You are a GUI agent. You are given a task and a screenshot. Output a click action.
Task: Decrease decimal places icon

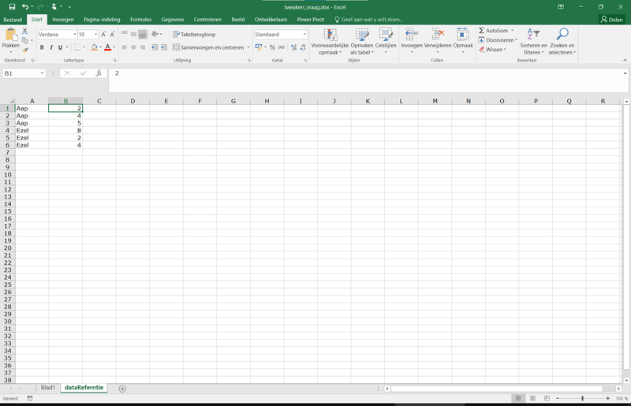(303, 47)
